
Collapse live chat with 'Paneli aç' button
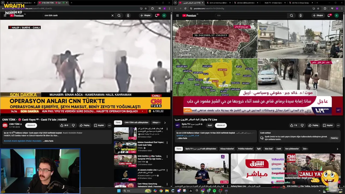coord(334,138)
